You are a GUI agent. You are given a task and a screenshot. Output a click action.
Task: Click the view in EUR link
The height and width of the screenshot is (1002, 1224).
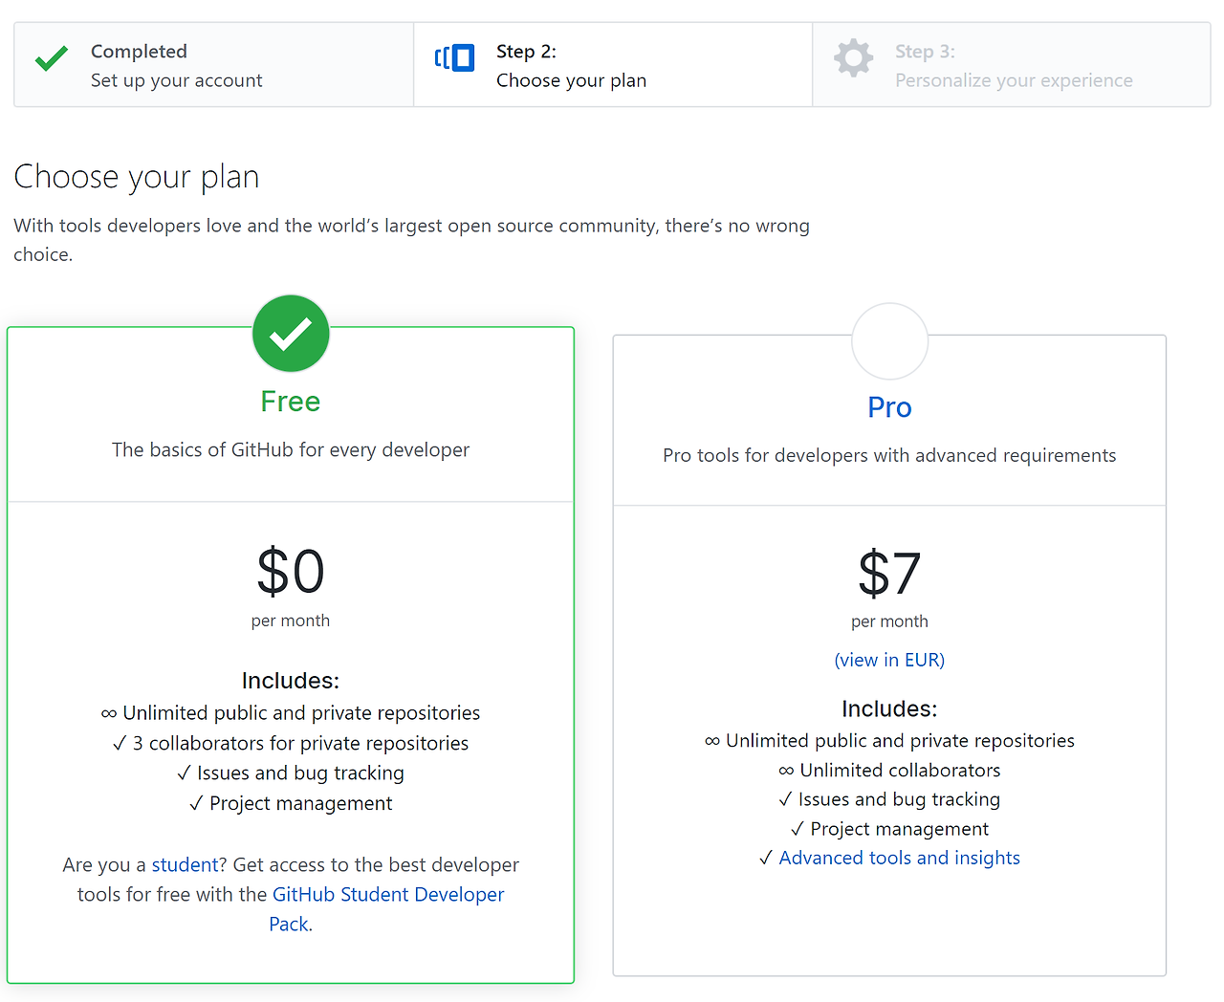[x=889, y=661]
